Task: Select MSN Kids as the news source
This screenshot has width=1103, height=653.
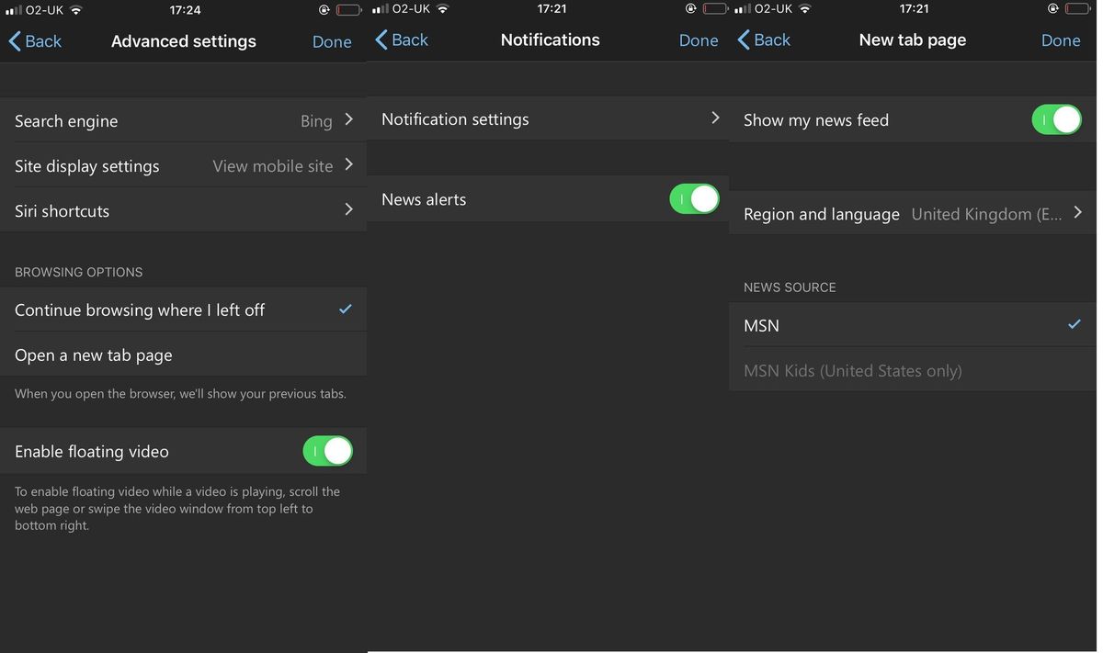Action: click(x=853, y=369)
